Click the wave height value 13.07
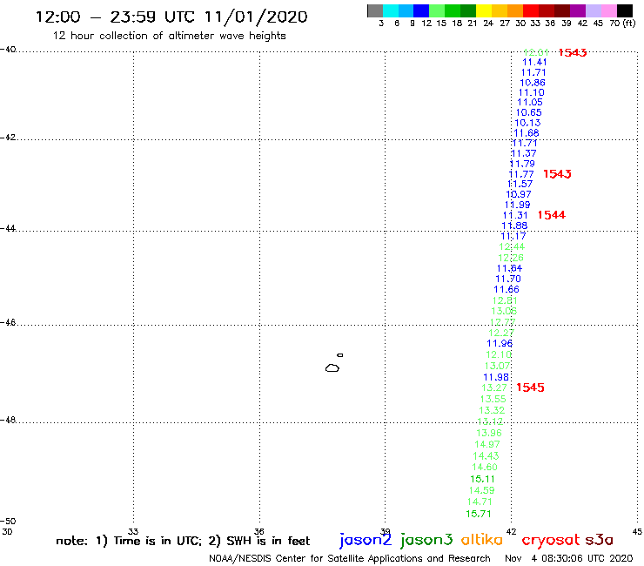644x566 pixels. point(498,366)
